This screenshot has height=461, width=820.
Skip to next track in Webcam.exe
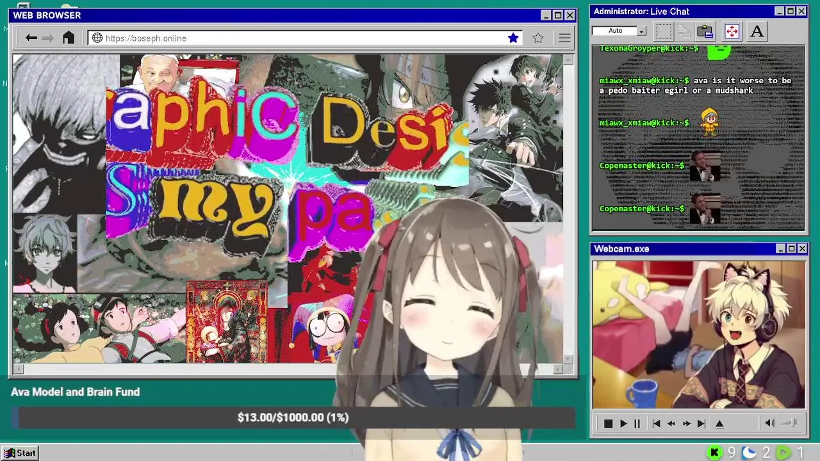pos(701,423)
